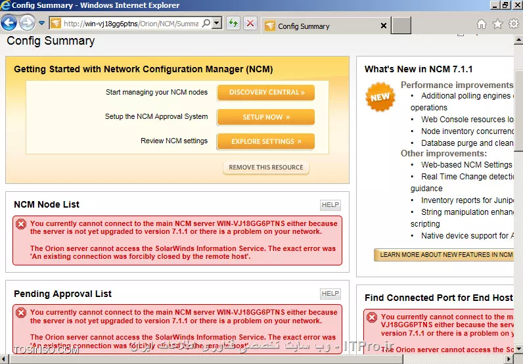Click the Discovery Central button
Viewport: 523px width, 364px height.
click(x=266, y=93)
